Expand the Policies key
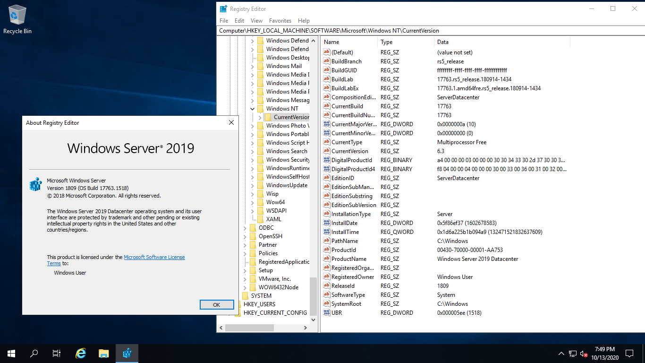 245,253
